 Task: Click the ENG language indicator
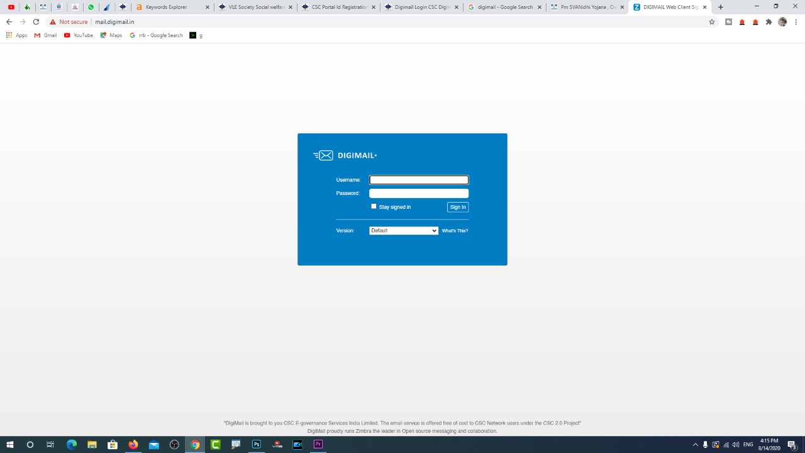(748, 445)
